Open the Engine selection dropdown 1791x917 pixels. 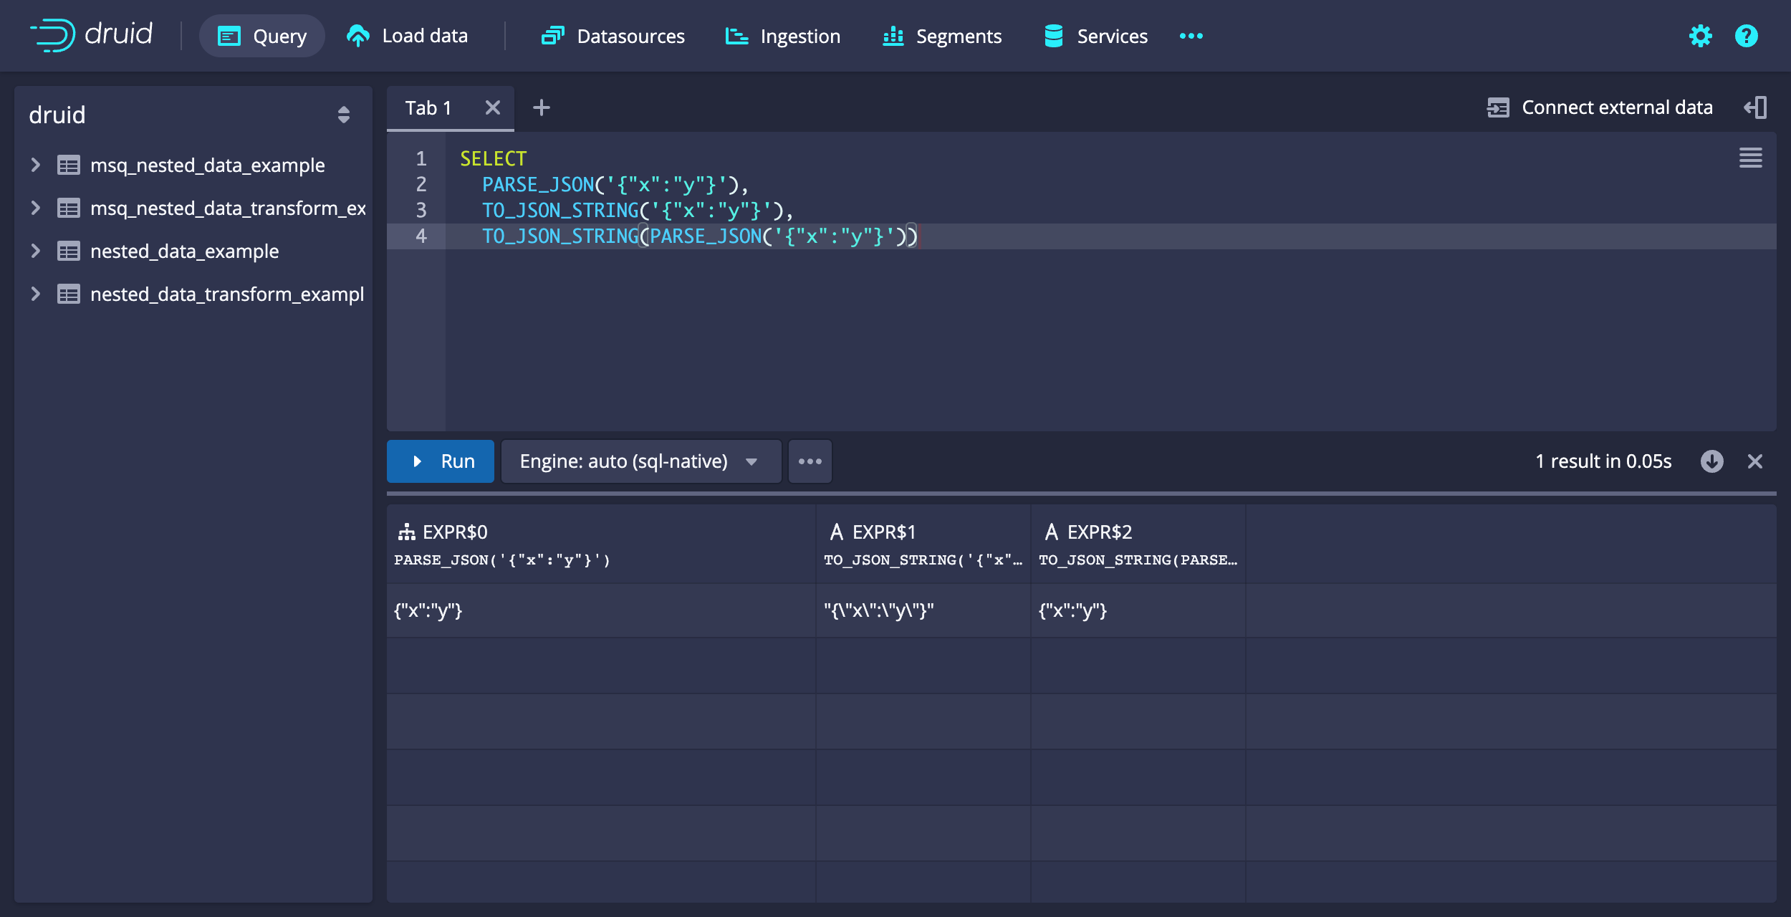point(640,461)
